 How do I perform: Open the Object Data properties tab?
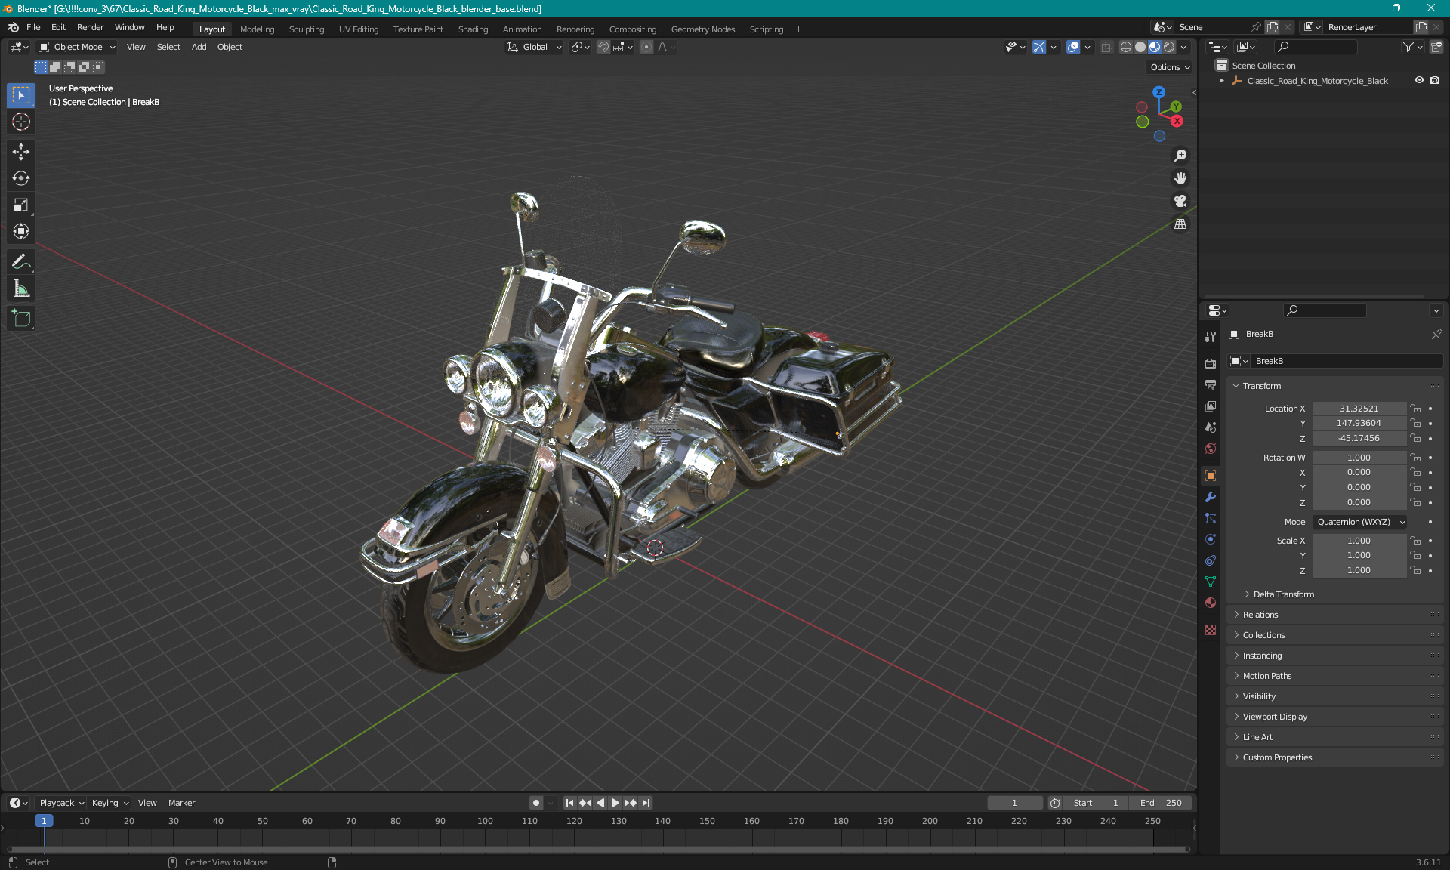[1211, 582]
